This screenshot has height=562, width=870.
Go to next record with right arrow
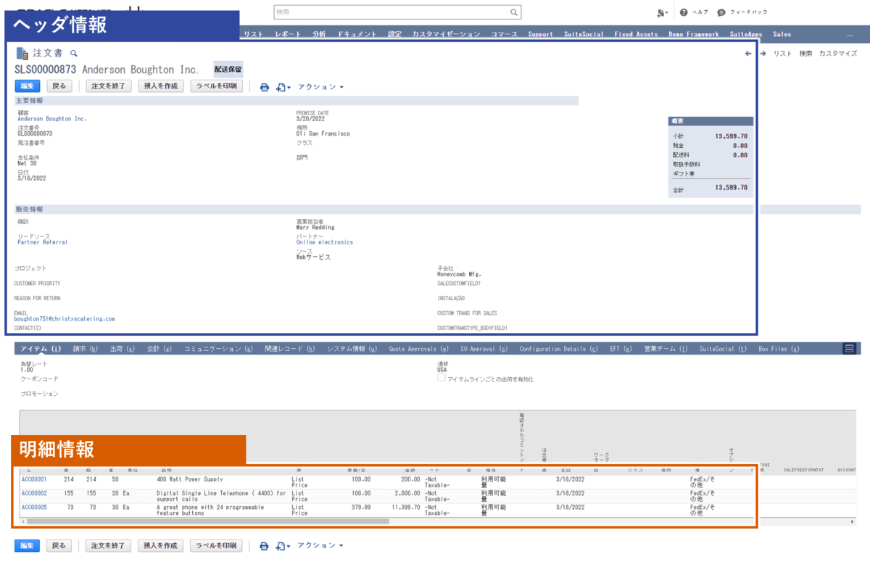(x=763, y=54)
